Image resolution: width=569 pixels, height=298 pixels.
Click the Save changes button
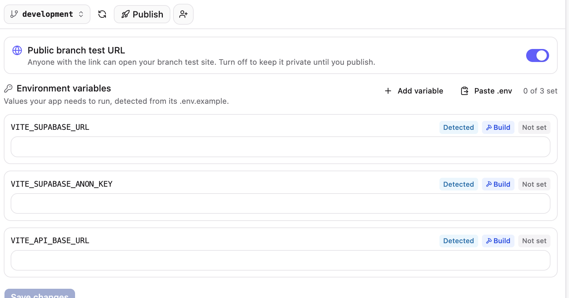(x=40, y=294)
